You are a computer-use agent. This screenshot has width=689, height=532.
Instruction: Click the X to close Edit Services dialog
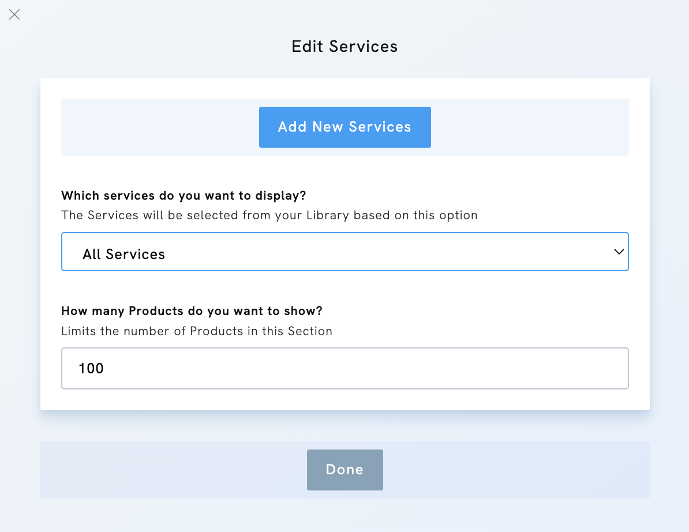point(14,14)
